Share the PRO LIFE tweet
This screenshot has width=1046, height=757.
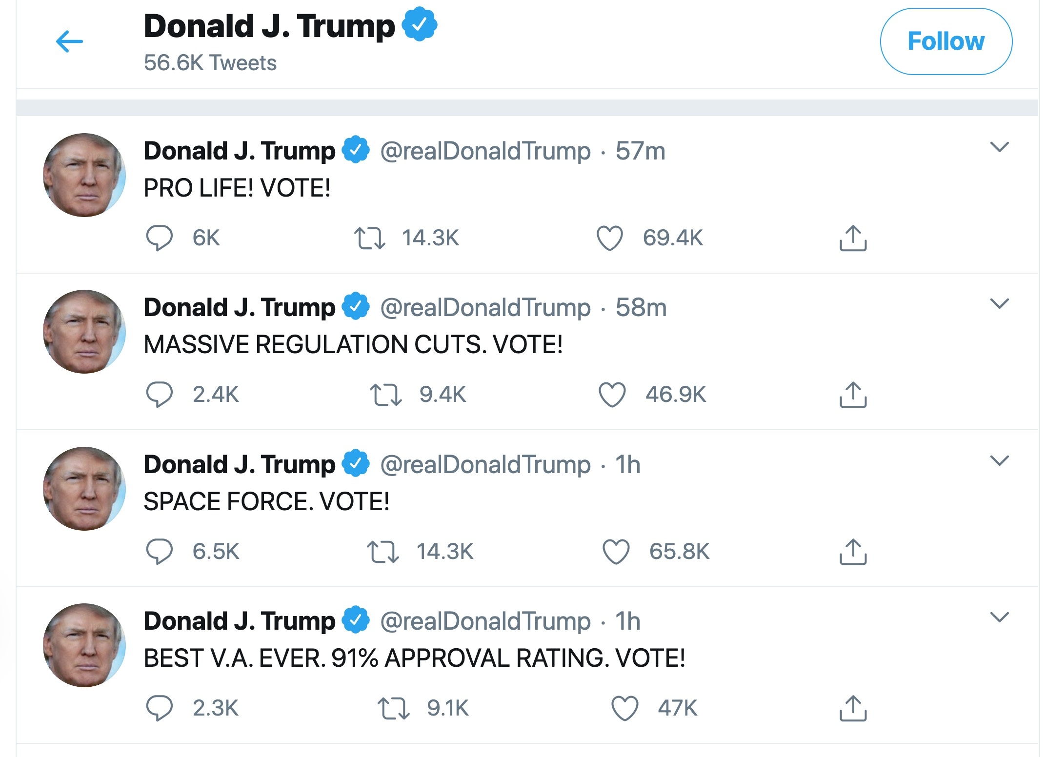[x=854, y=238]
